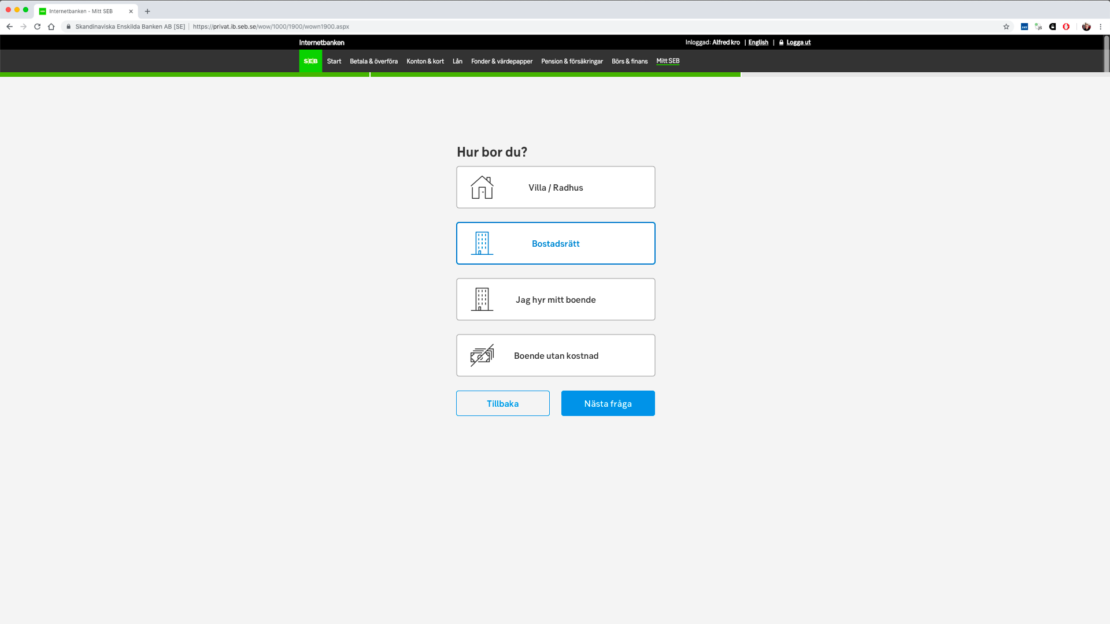Click the blue building icon for Bostadsrätt

coord(482,243)
